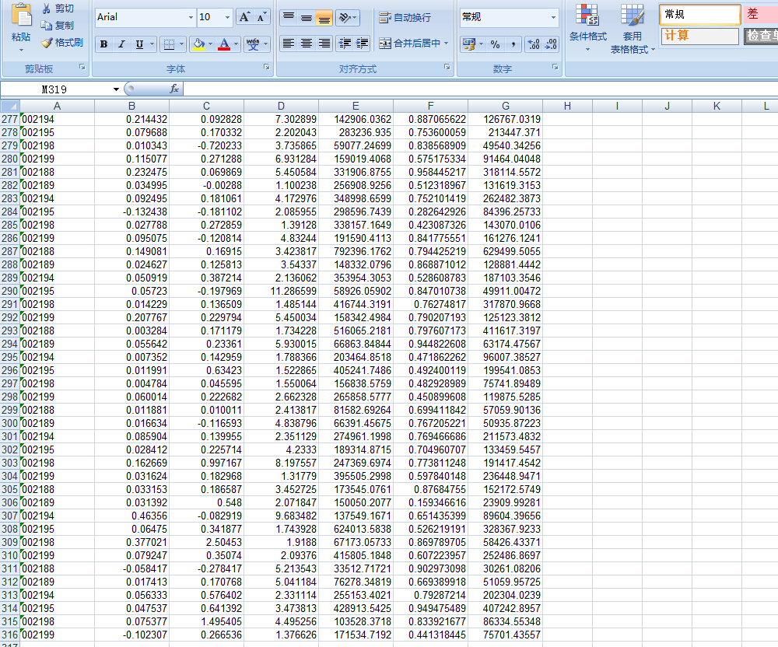Image resolution: width=778 pixels, height=647 pixels.
Task: Select column D header
Action: [282, 106]
